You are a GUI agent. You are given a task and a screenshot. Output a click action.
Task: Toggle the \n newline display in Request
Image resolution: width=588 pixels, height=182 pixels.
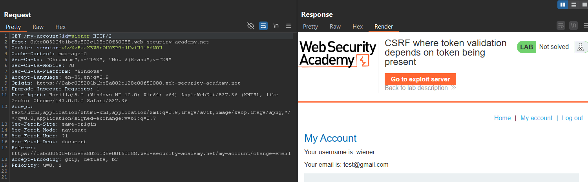point(276,26)
